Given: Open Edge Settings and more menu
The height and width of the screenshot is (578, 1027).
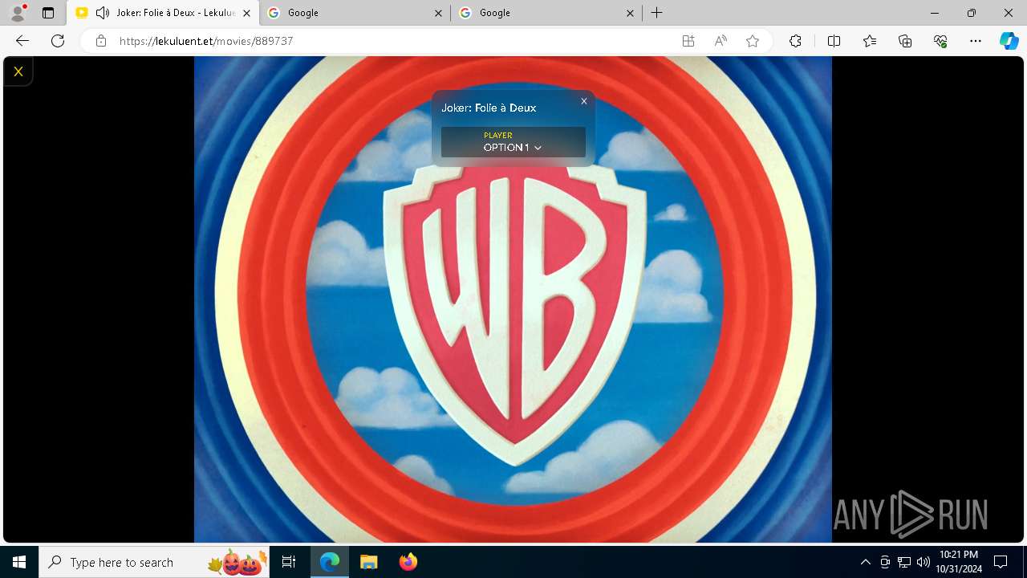Looking at the screenshot, I should tap(976, 41).
